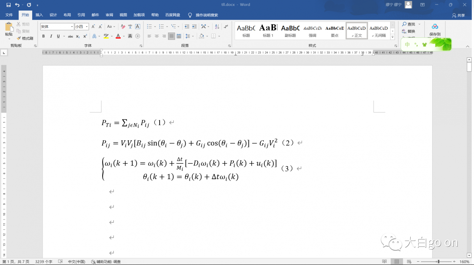Click accessibility check (辅助功能: 调查) in status bar
This screenshot has height=265, width=474.
pos(106,262)
